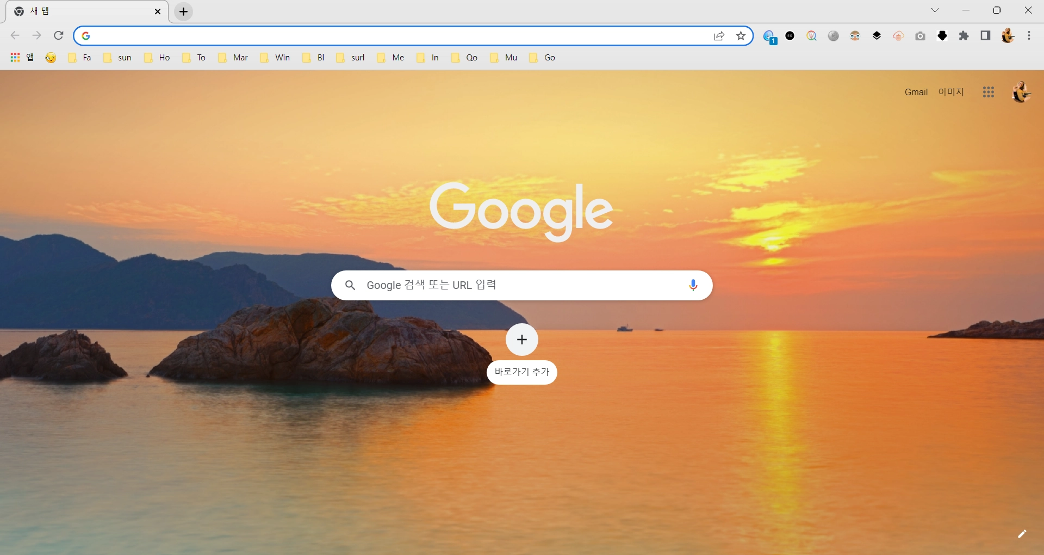1044x555 pixels.
Task: Open the Gmail link
Action: tap(916, 92)
